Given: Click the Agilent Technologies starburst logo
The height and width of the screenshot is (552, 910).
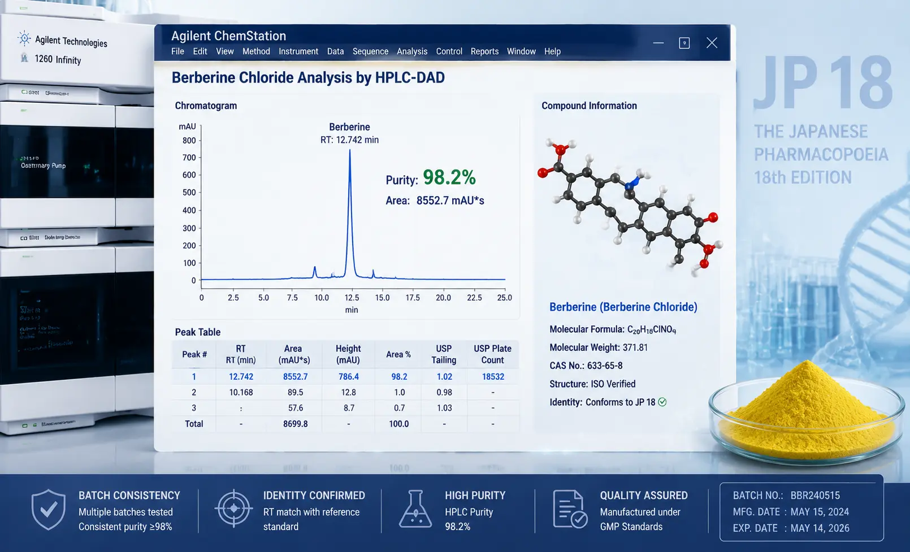Looking at the screenshot, I should click(x=24, y=38).
